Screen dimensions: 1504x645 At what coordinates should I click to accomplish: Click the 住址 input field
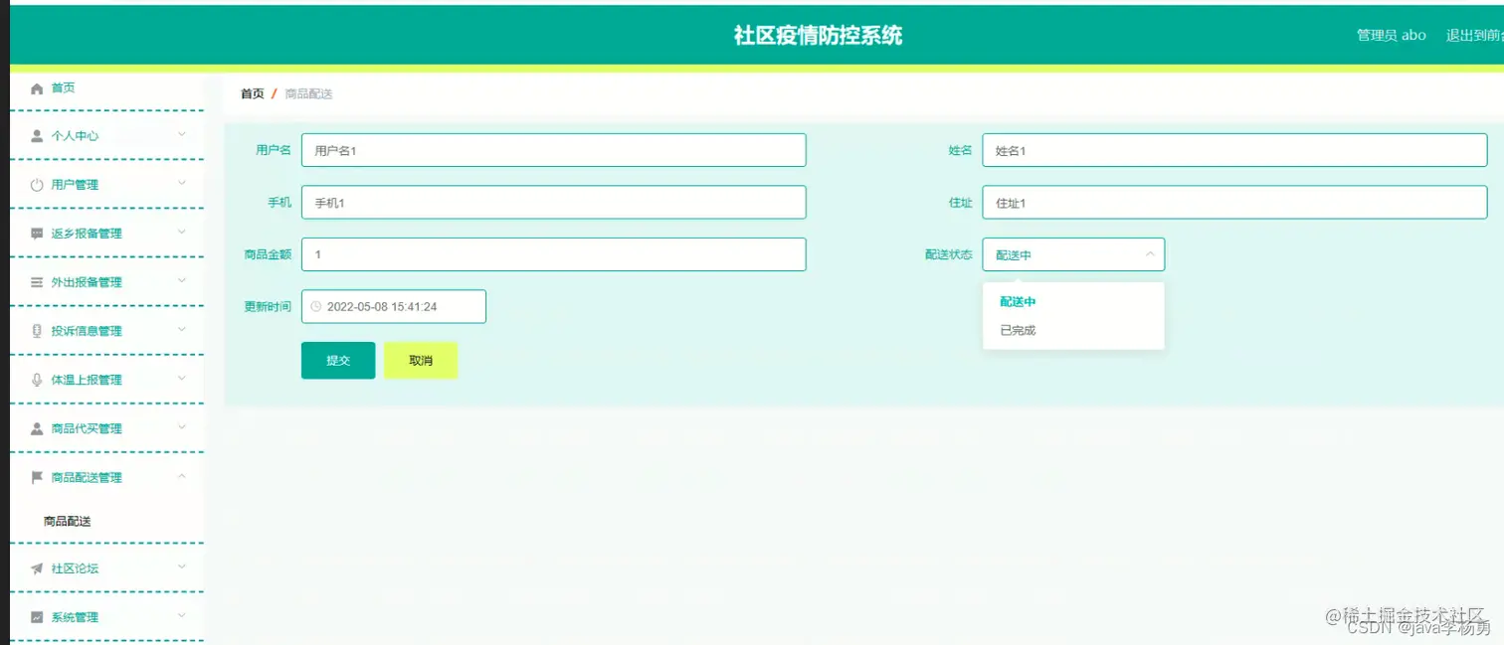(x=1234, y=202)
